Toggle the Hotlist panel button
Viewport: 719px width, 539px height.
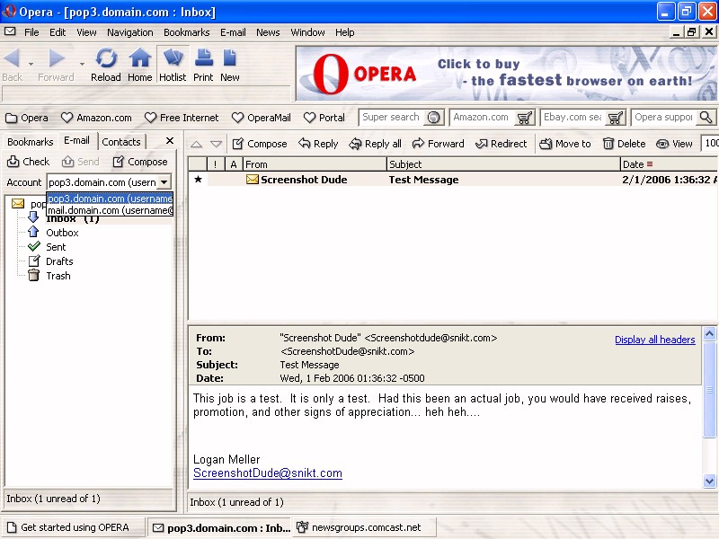coord(173,64)
